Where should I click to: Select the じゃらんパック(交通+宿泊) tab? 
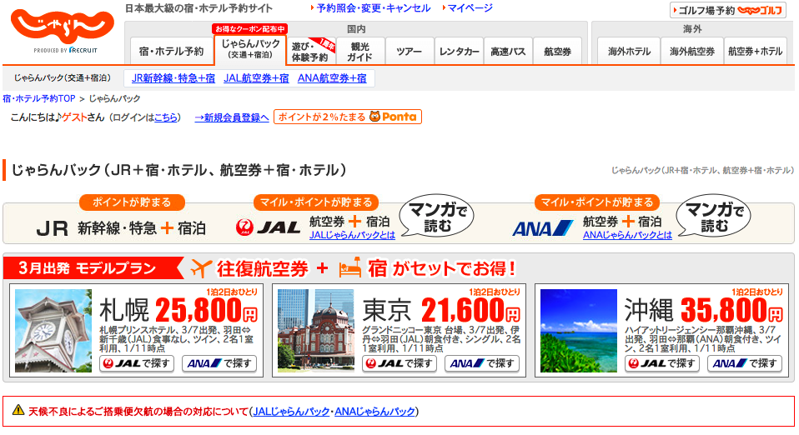click(x=250, y=49)
